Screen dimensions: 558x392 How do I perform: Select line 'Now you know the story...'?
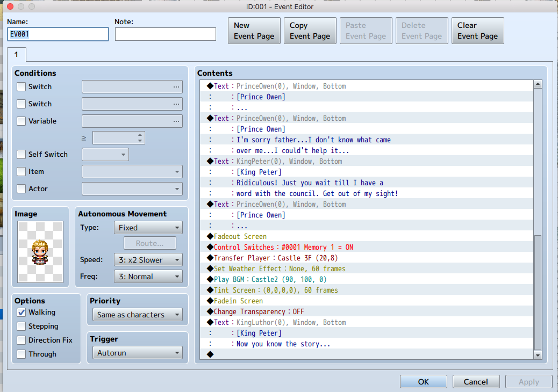(x=367, y=344)
